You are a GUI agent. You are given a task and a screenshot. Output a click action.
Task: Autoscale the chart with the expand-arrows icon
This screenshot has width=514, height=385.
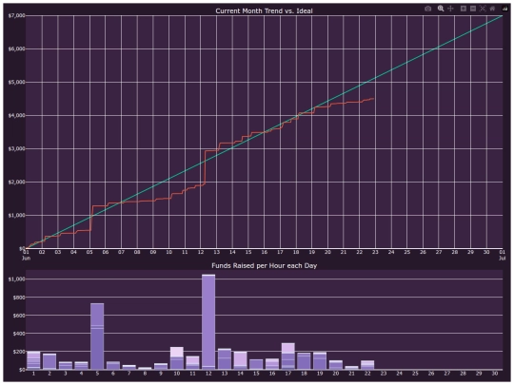coord(483,9)
